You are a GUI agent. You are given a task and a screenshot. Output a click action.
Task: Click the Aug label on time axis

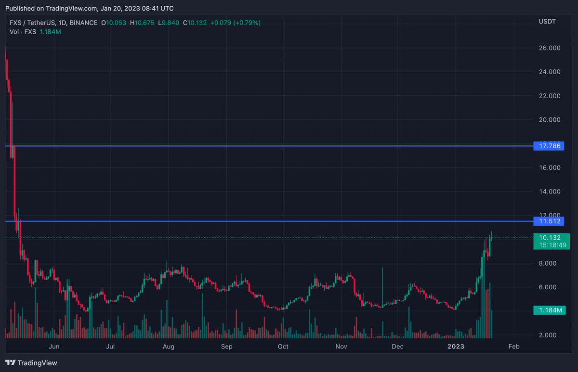(168, 346)
